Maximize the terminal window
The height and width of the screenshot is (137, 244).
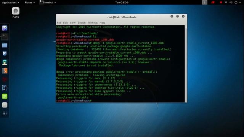(x=177, y=16)
